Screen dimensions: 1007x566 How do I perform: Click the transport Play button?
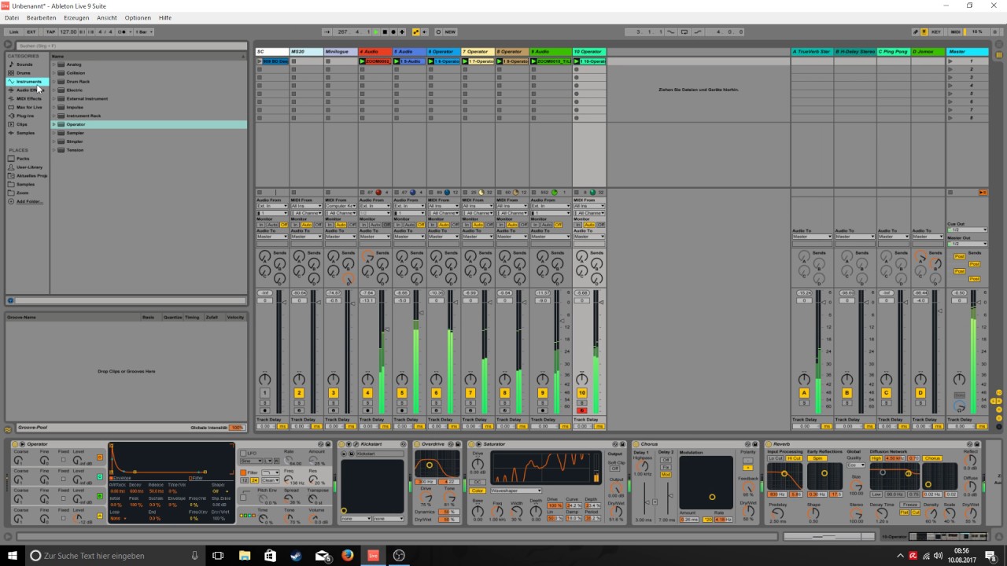tap(376, 32)
